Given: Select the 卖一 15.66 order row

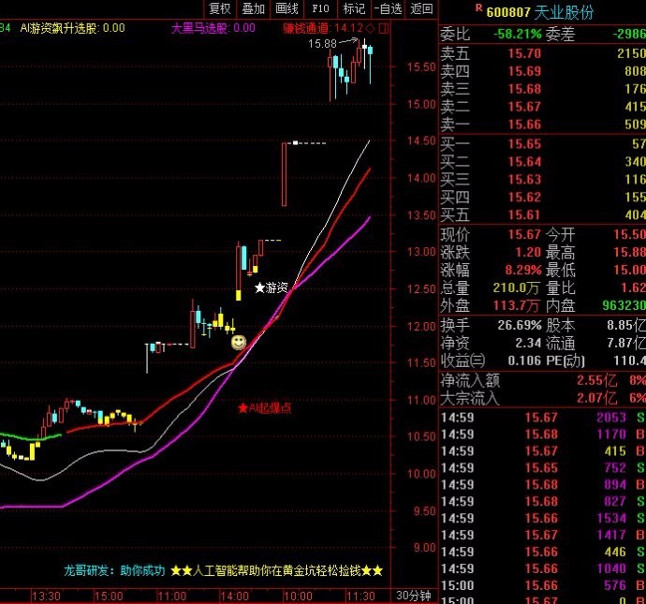Looking at the screenshot, I should (x=543, y=124).
